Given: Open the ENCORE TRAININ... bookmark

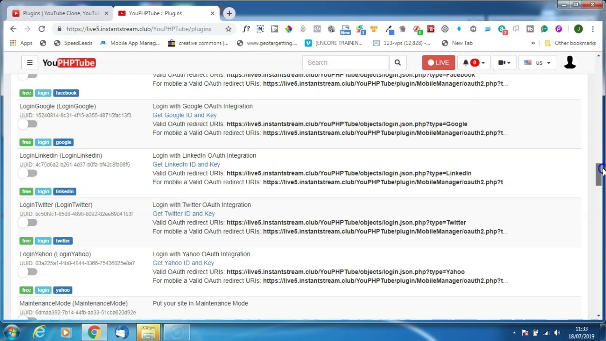Looking at the screenshot, I should (333, 43).
